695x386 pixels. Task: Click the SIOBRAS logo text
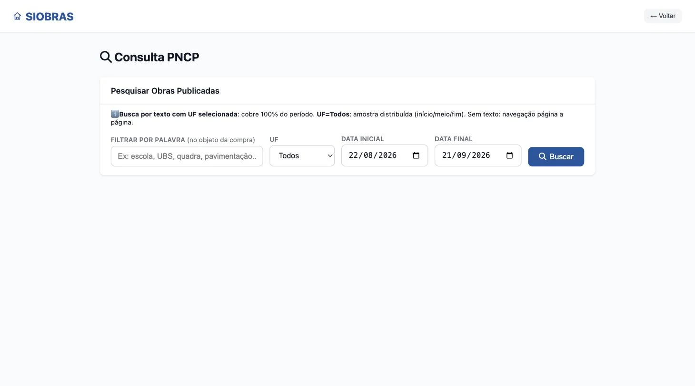pyautogui.click(x=50, y=17)
